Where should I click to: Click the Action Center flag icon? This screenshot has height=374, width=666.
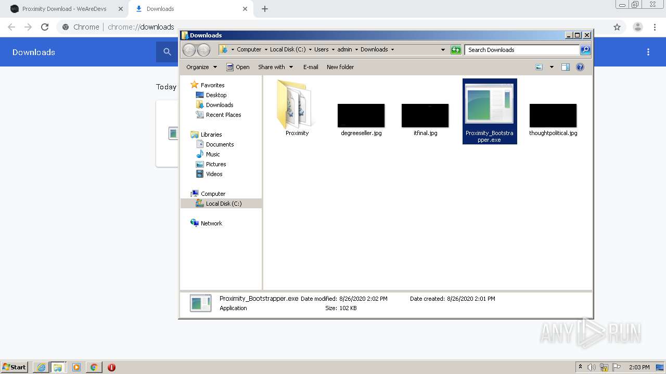pyautogui.click(x=617, y=367)
